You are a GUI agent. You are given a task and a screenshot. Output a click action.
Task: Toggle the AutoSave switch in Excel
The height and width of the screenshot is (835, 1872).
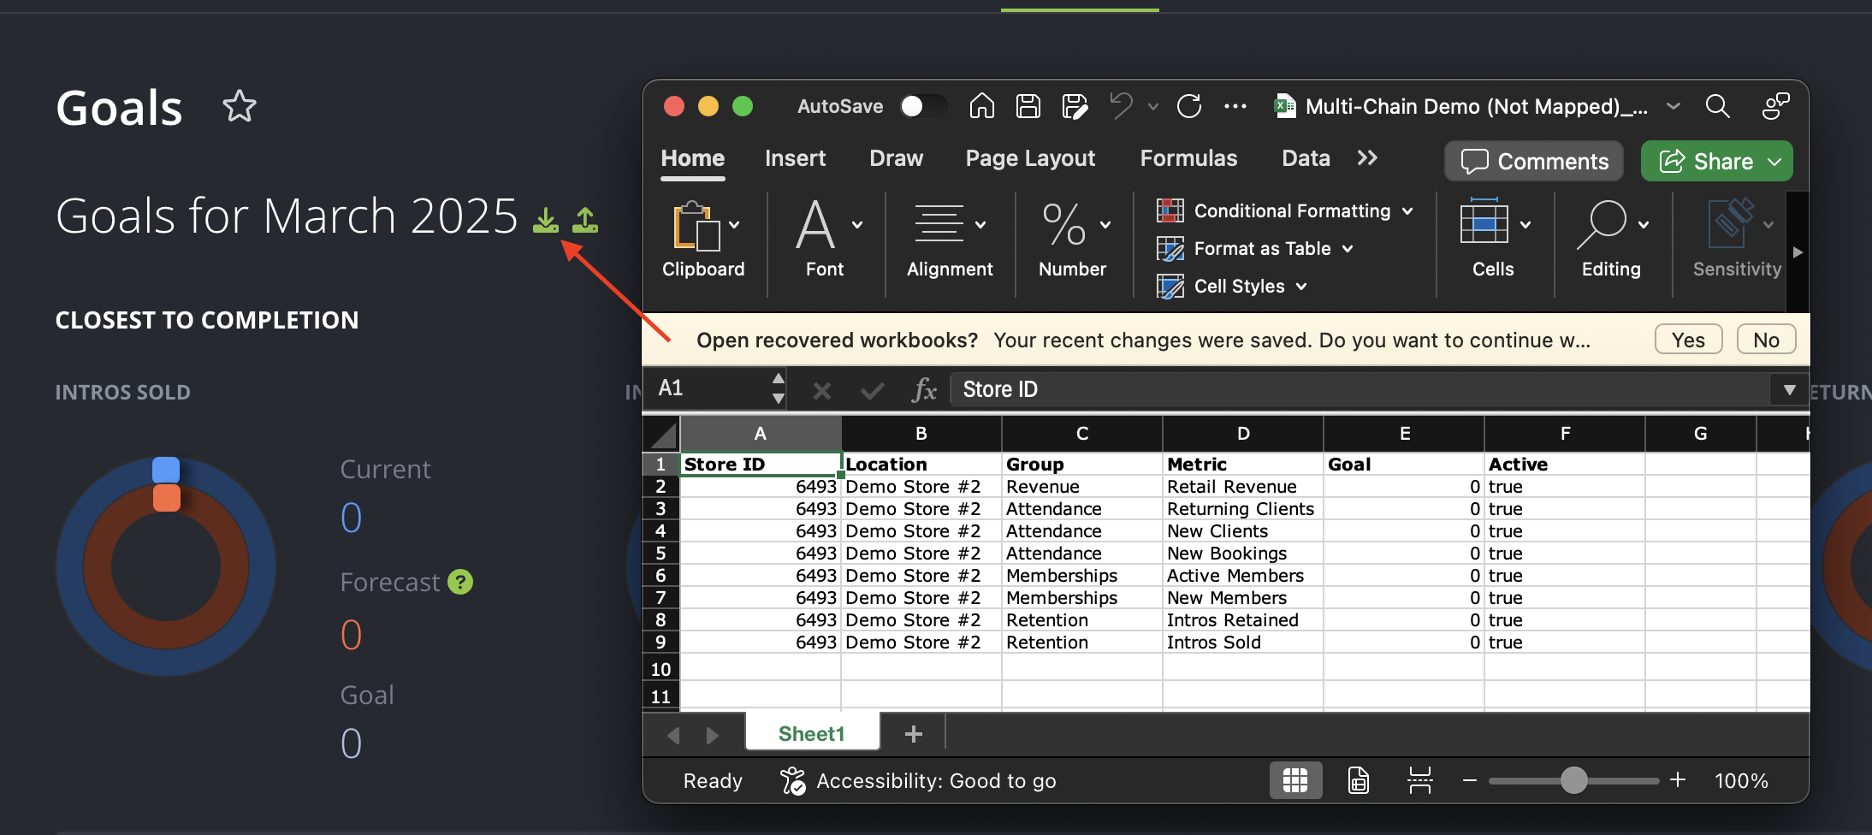pyautogui.click(x=923, y=106)
